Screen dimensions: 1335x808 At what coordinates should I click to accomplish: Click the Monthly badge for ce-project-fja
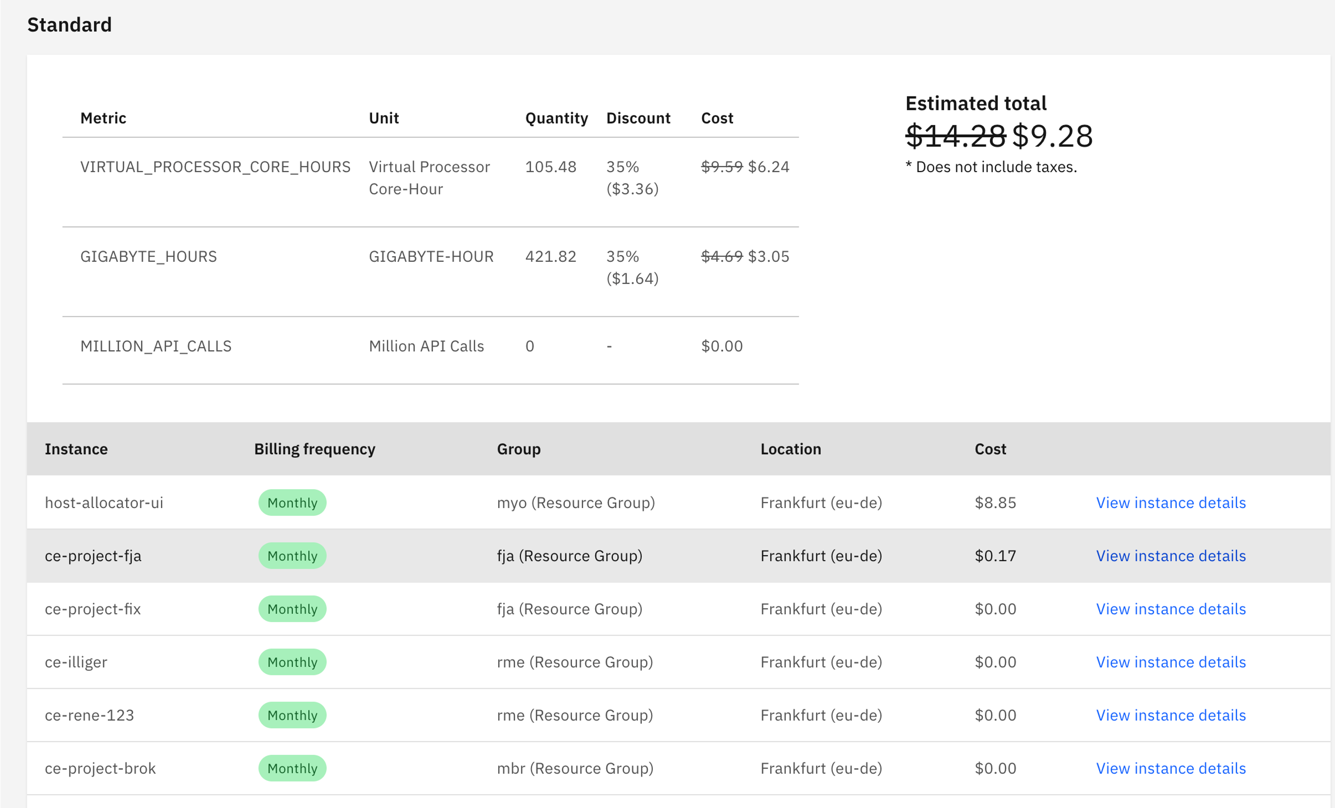pos(292,555)
